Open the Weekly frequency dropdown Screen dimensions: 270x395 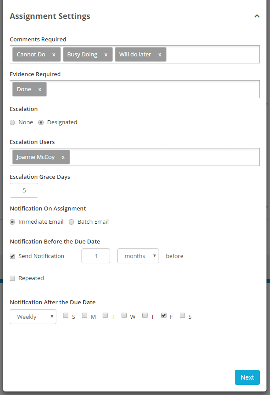tap(33, 317)
